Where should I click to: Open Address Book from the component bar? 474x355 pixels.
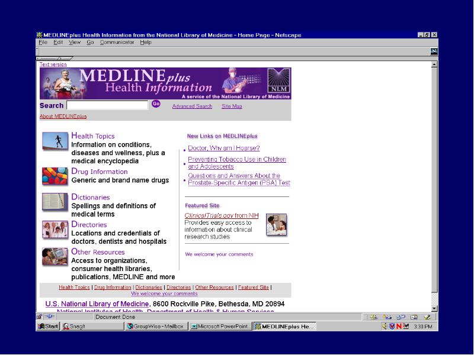click(x=414, y=317)
